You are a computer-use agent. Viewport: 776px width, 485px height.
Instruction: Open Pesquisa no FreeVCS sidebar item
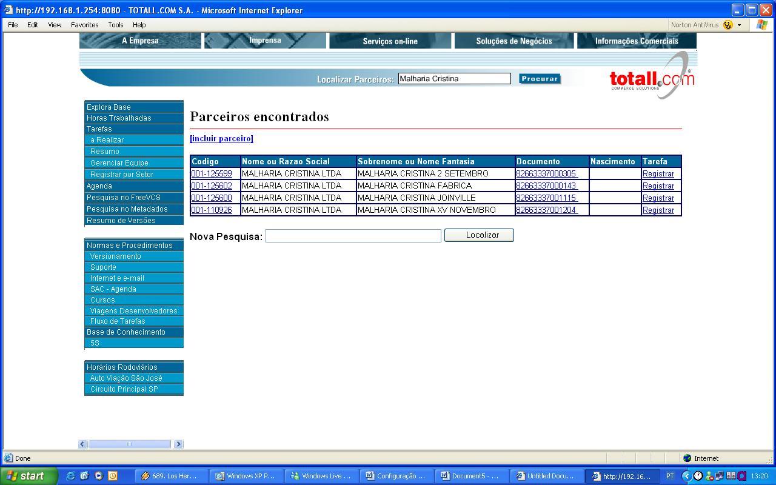(x=134, y=197)
